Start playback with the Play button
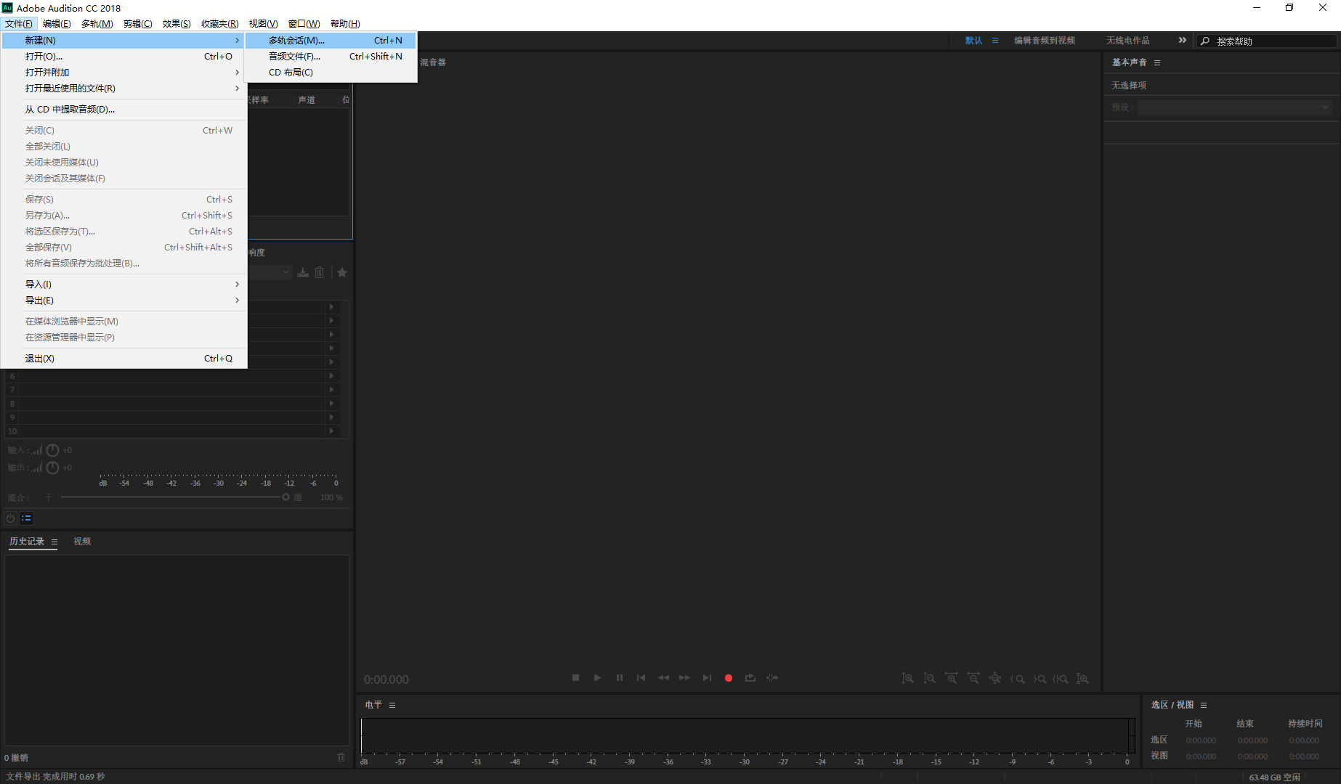Image resolution: width=1341 pixels, height=784 pixels. coord(597,678)
